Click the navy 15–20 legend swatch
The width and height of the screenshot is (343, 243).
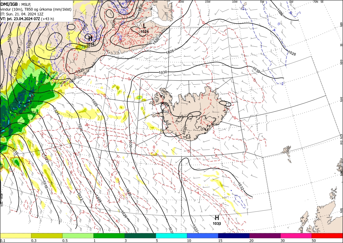pos(234,235)
